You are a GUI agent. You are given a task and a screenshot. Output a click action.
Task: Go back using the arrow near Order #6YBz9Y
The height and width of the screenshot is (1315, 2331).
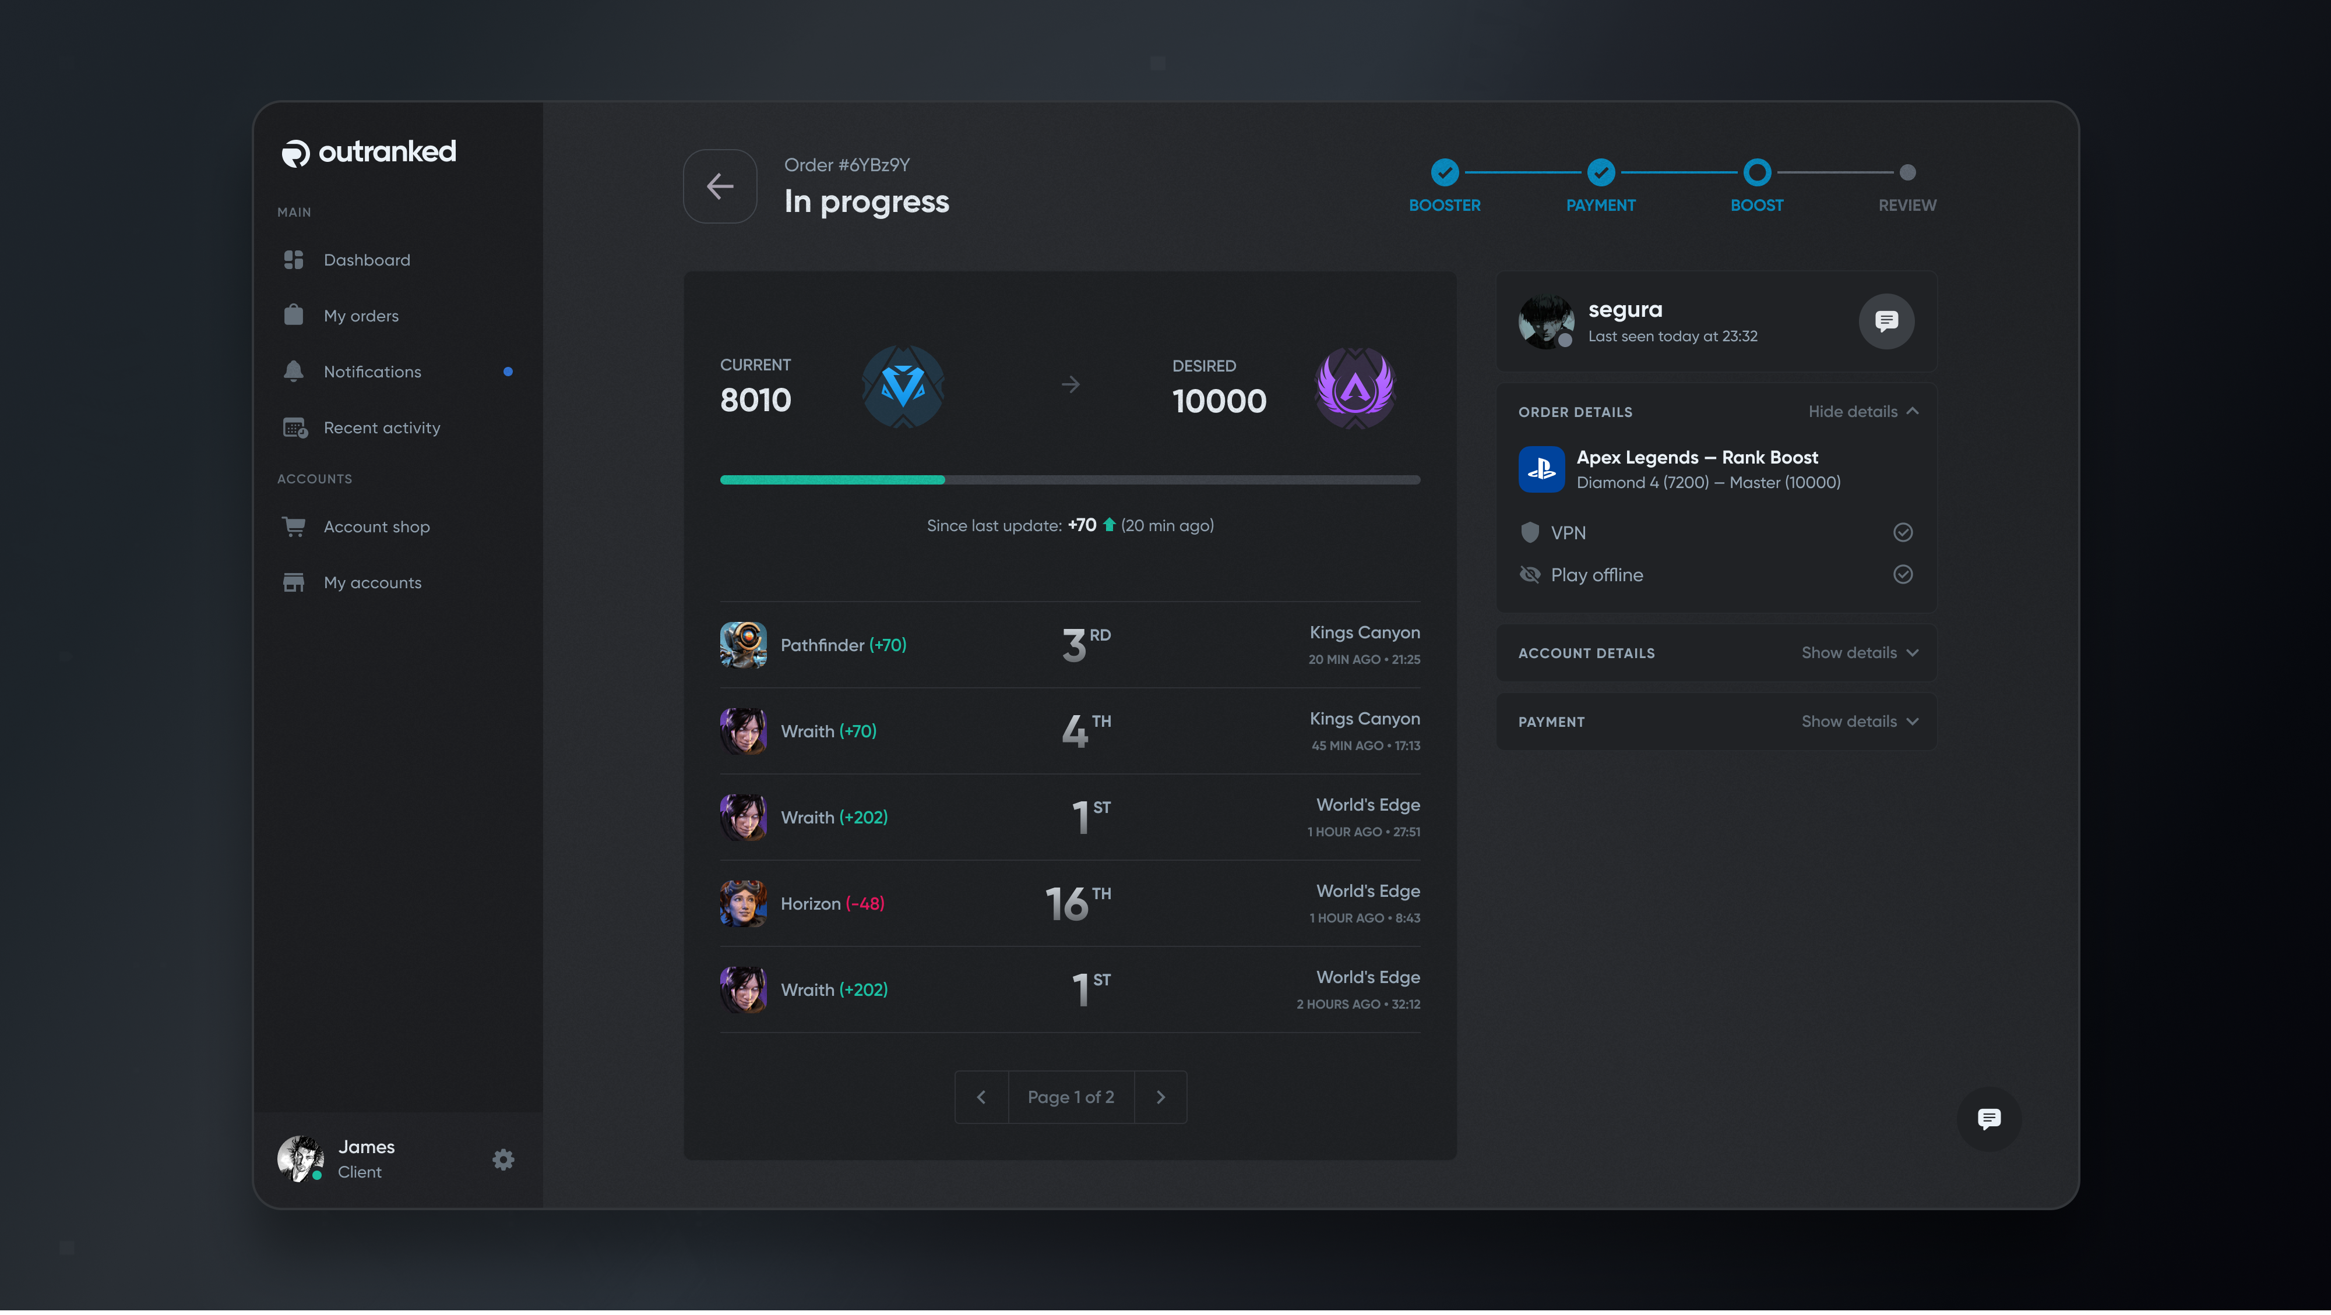tap(719, 185)
